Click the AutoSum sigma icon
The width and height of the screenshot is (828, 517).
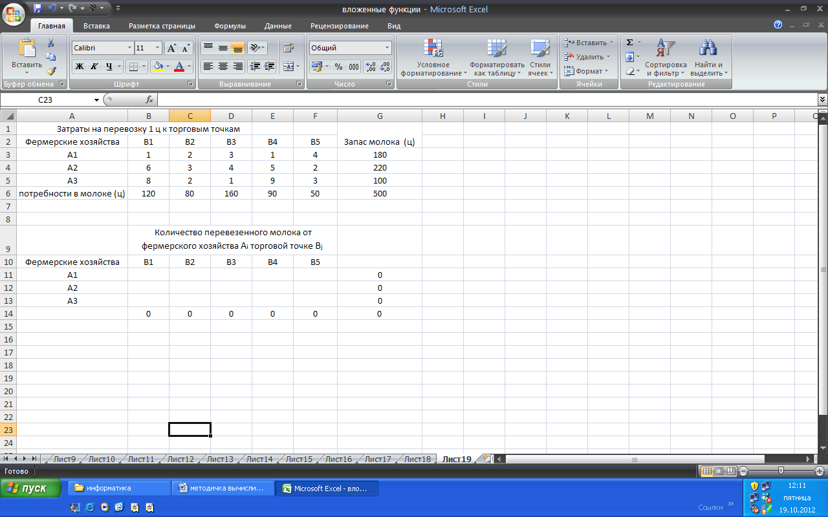tap(629, 42)
